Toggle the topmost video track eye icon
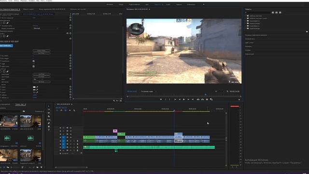 pos(71,128)
